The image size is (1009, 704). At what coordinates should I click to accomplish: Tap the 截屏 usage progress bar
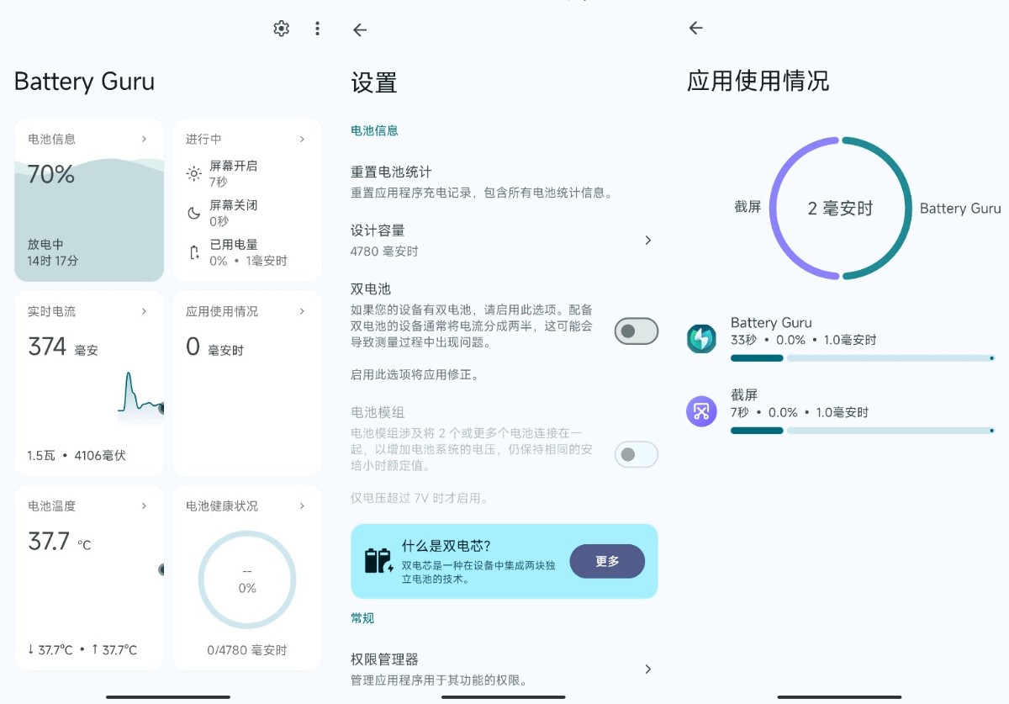pos(862,431)
